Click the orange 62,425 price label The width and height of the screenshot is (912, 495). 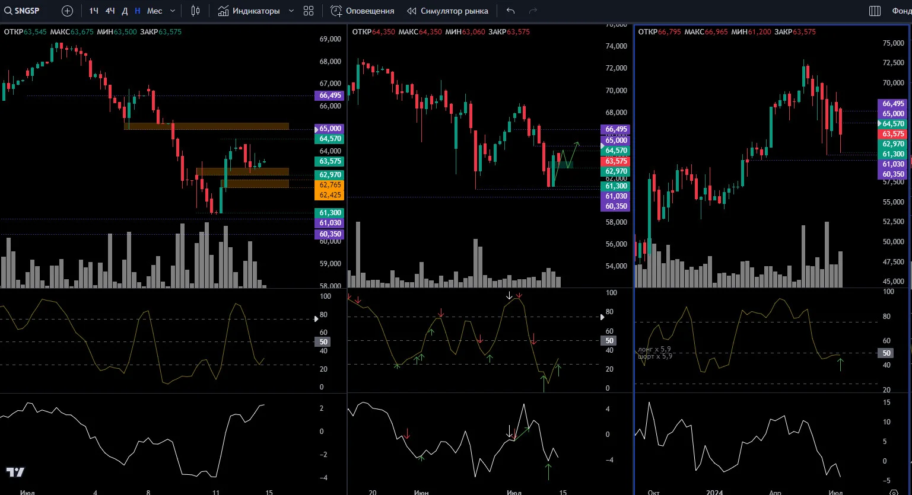[331, 195]
